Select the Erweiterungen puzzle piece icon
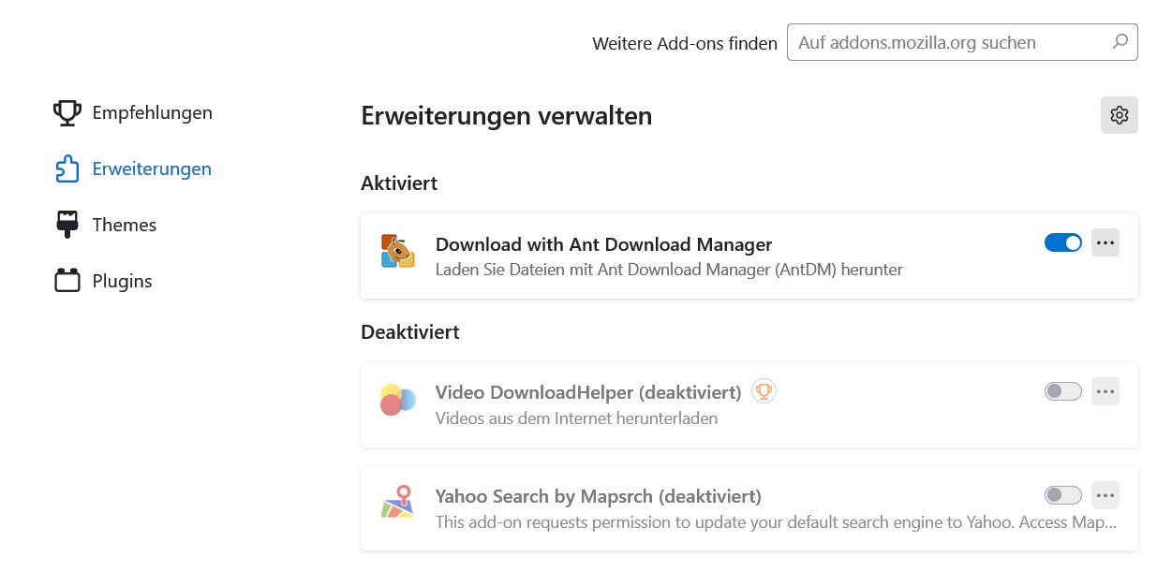The image size is (1157, 571). [67, 169]
